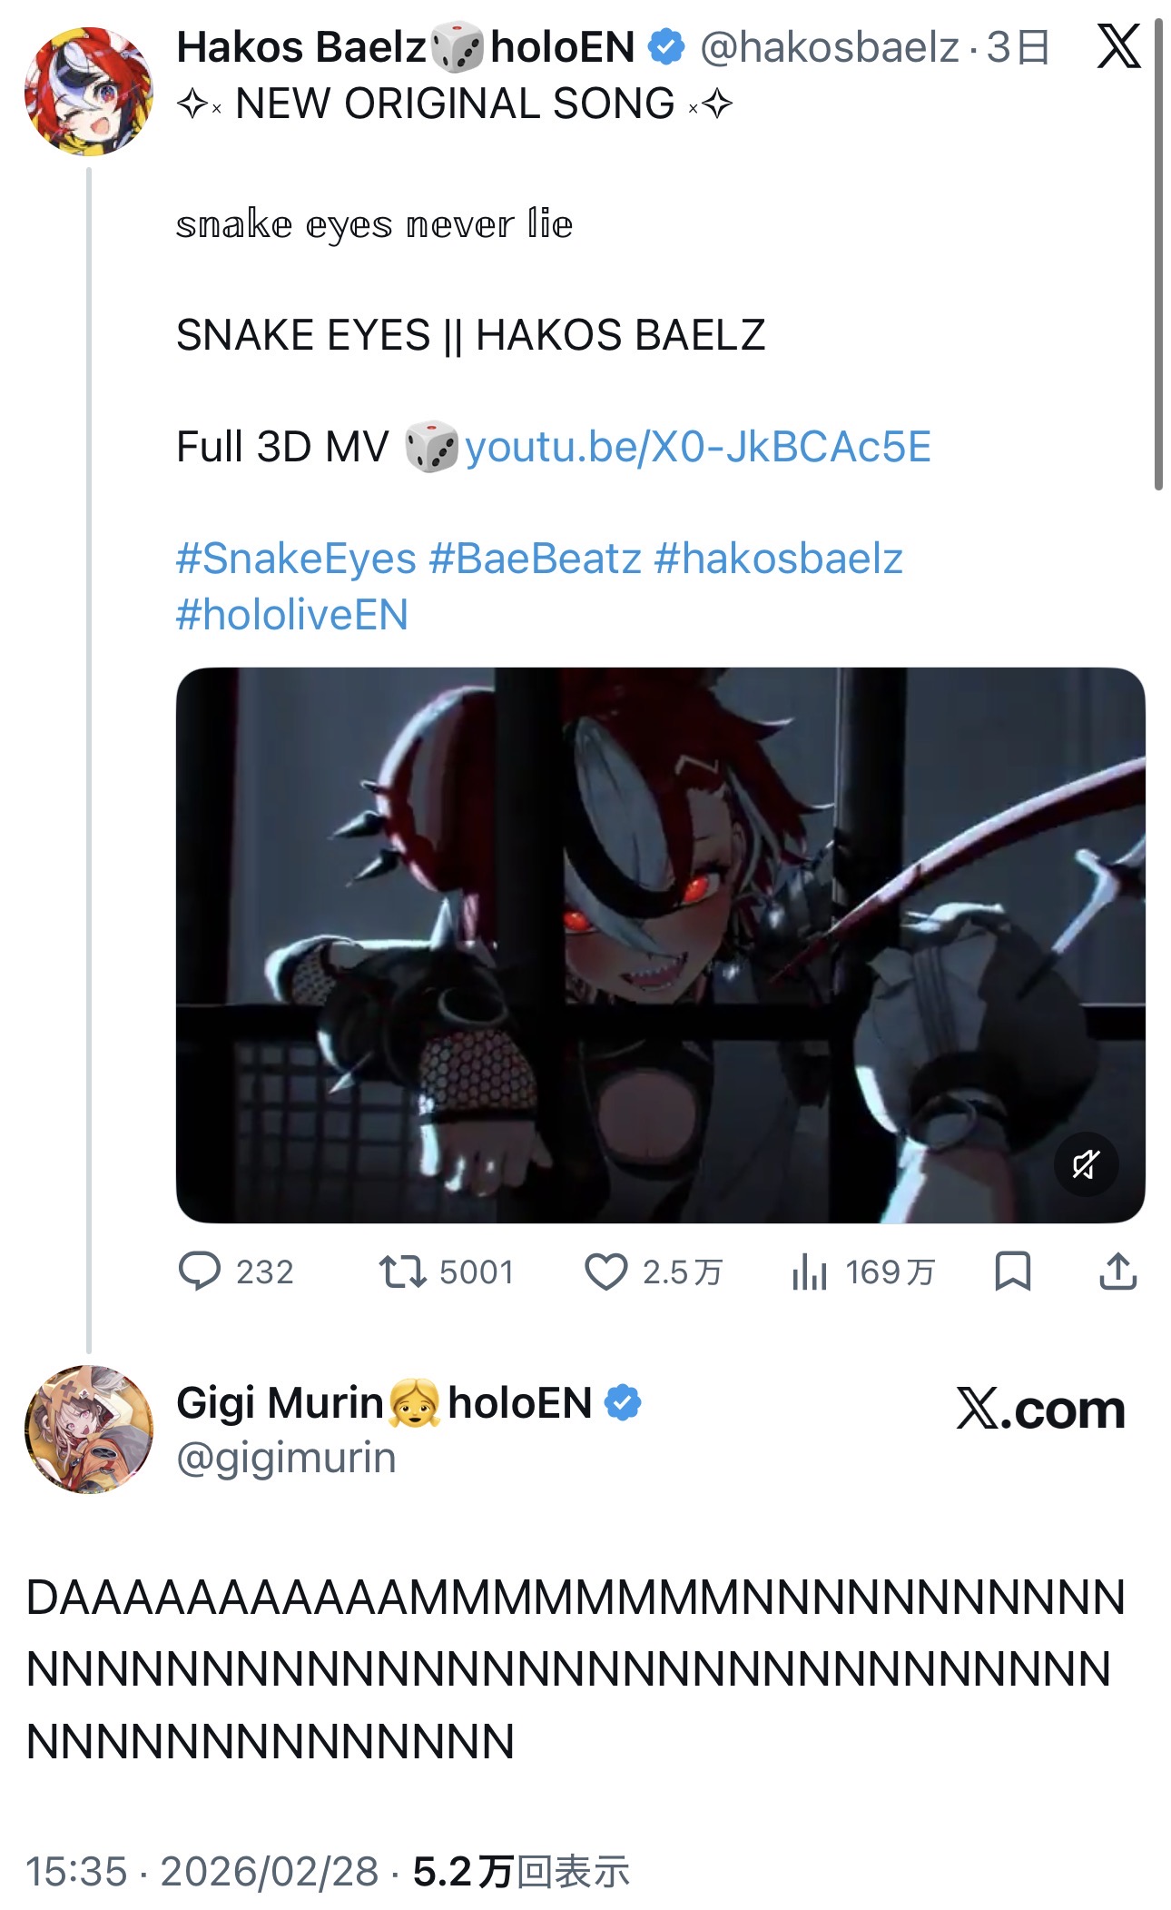
Task: Unmute the video with speaker icon
Action: click(x=1086, y=1163)
